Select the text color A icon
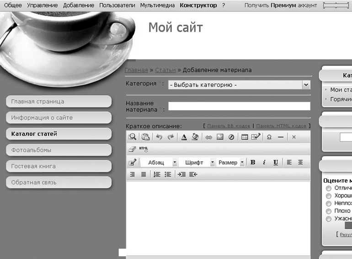This screenshot has height=259, width=352. tap(184, 137)
